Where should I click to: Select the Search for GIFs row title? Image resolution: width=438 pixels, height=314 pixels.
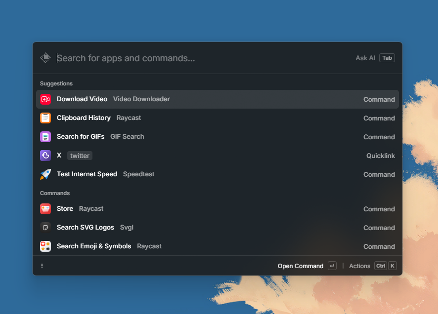[81, 137]
